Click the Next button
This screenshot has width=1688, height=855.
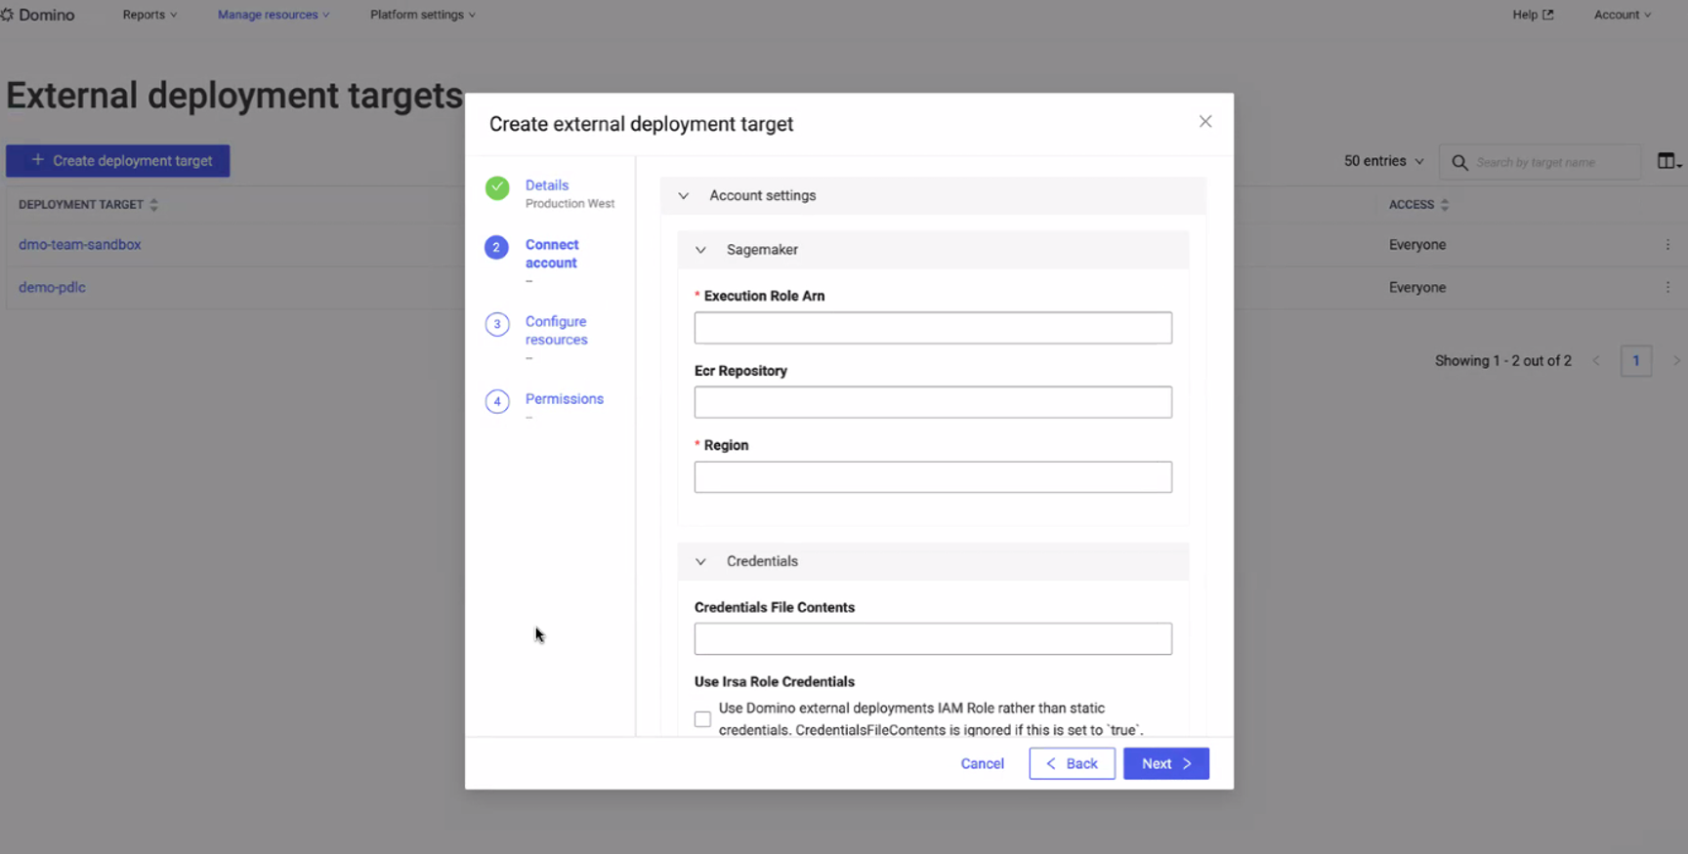(1166, 764)
